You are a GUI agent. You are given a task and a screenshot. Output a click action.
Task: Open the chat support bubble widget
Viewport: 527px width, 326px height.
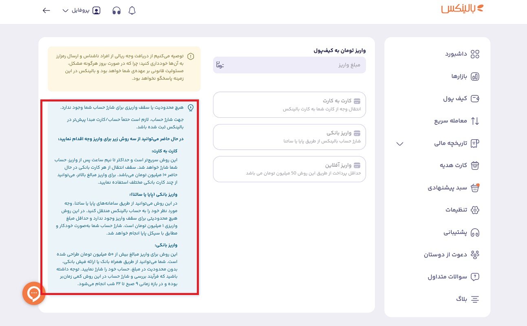tap(34, 293)
